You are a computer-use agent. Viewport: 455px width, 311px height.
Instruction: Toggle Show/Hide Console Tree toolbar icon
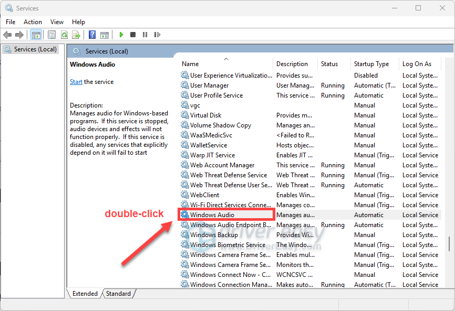click(x=36, y=35)
